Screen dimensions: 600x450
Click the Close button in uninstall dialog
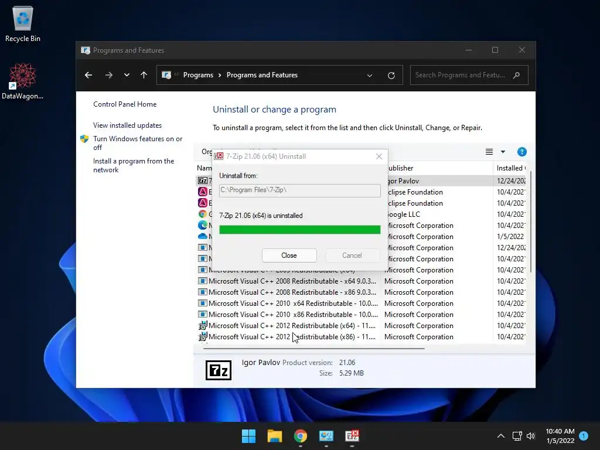click(289, 255)
